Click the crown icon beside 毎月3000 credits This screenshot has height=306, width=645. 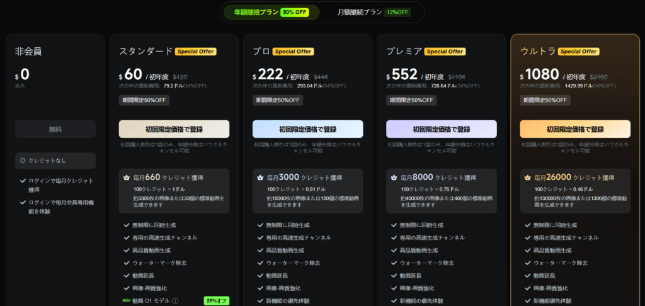pos(260,178)
